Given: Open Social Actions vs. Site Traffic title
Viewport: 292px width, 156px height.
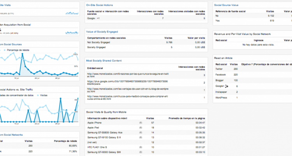Looking at the screenshot, I should [16, 90].
